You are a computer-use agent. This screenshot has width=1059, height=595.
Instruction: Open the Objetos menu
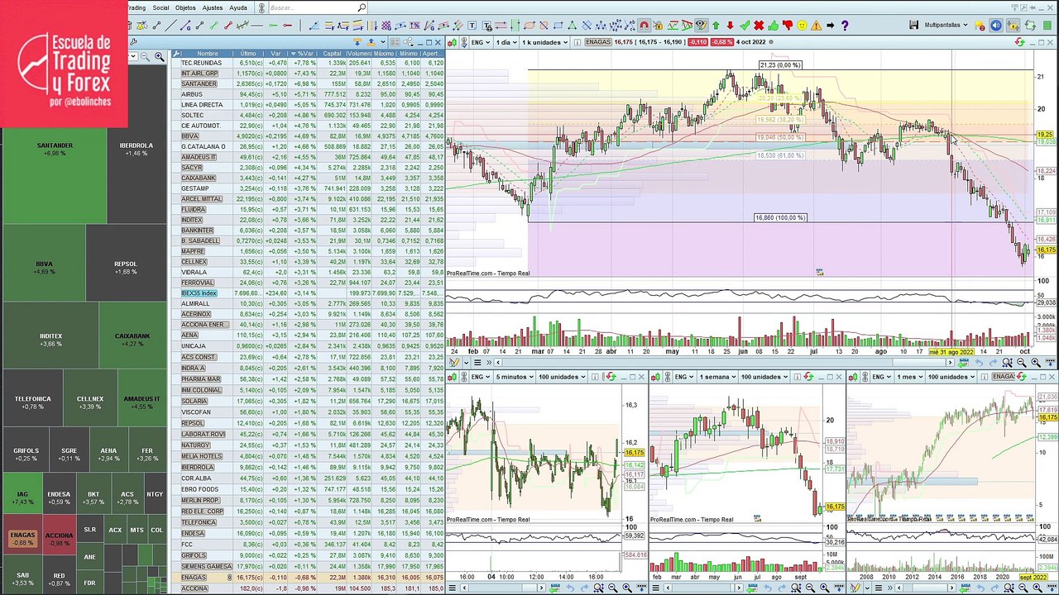(185, 7)
